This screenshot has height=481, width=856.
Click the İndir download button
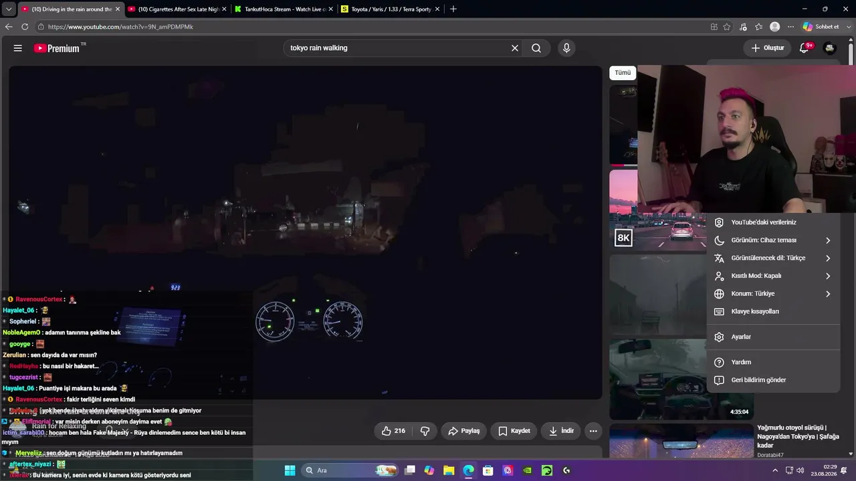click(x=560, y=431)
